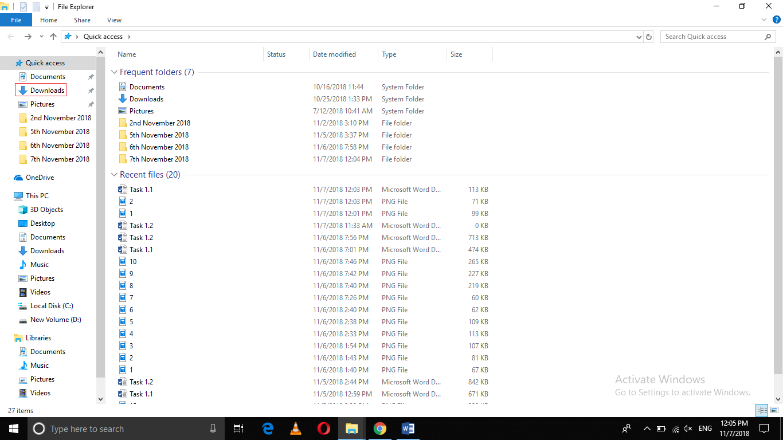
Task: Open the search field magnifier icon
Action: (768, 36)
